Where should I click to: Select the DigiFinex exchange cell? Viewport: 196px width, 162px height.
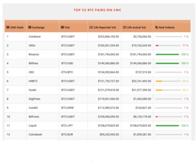[43, 99]
